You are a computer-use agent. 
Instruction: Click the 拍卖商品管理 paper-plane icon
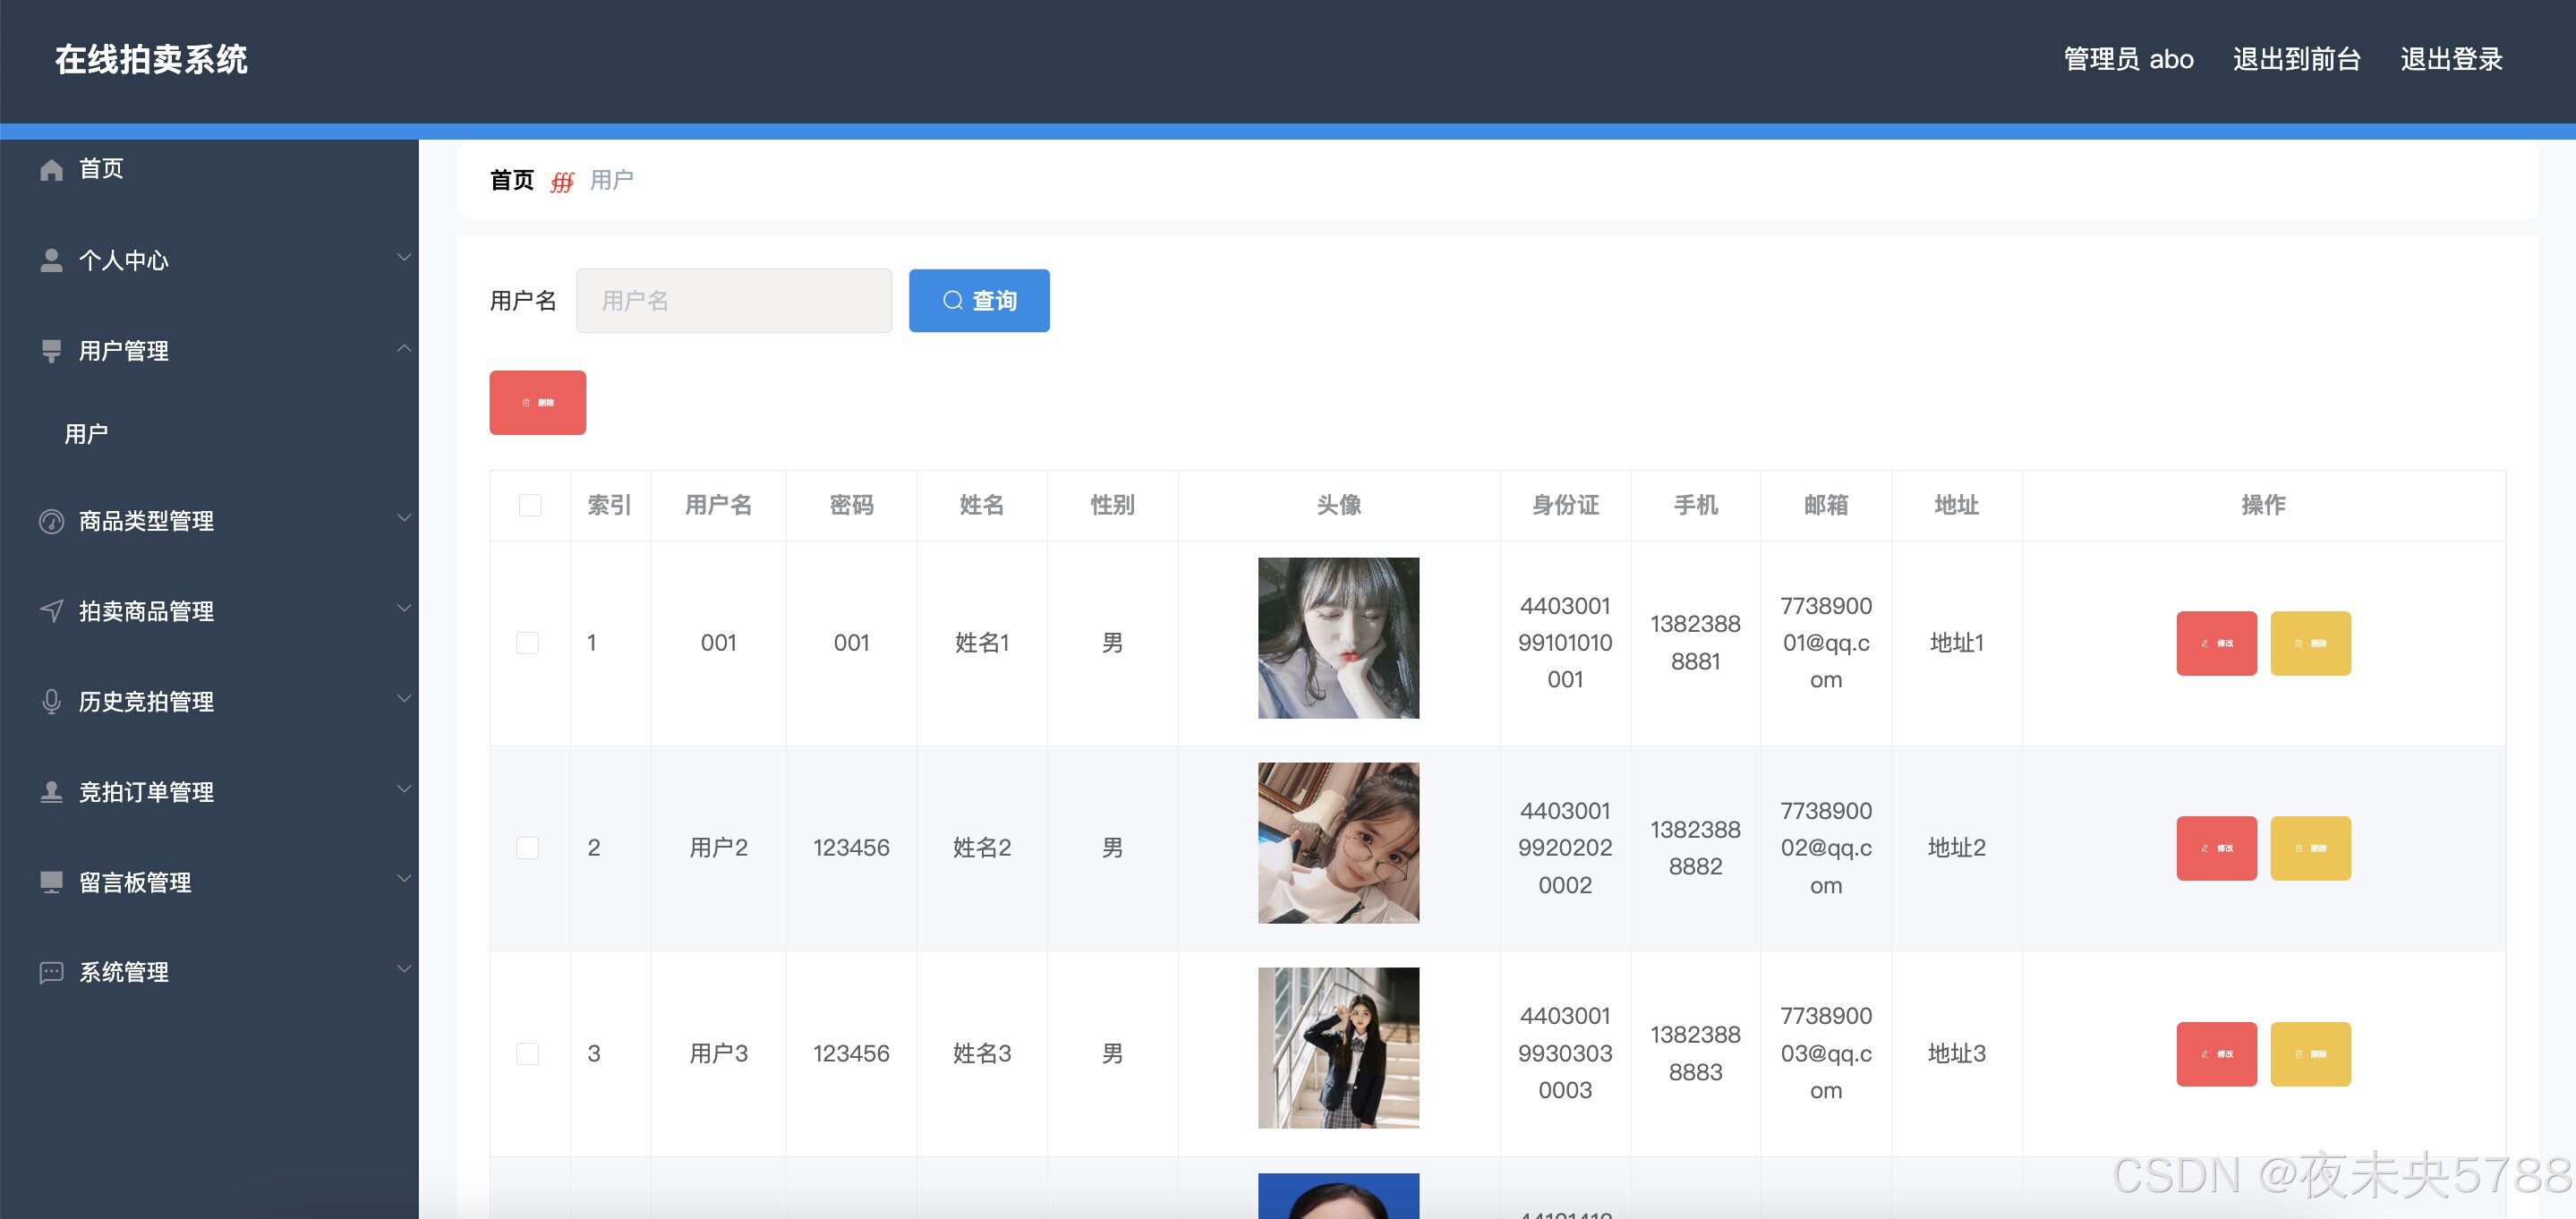pyautogui.click(x=51, y=611)
